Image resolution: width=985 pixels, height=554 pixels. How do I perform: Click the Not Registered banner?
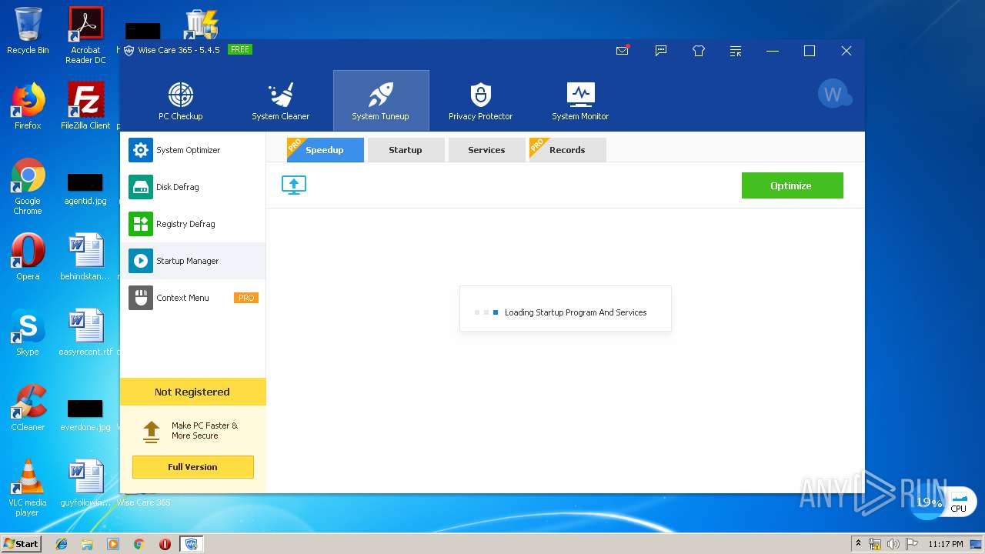192,392
